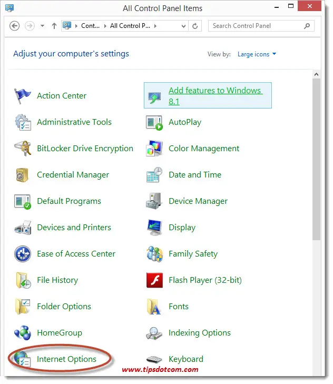The height and width of the screenshot is (384, 333).
Task: Click the Add features to Windows 8.1 link
Action: tap(216, 96)
